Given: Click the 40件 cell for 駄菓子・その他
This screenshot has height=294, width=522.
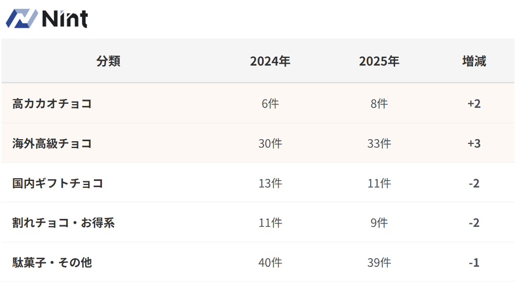Looking at the screenshot, I should [270, 263].
